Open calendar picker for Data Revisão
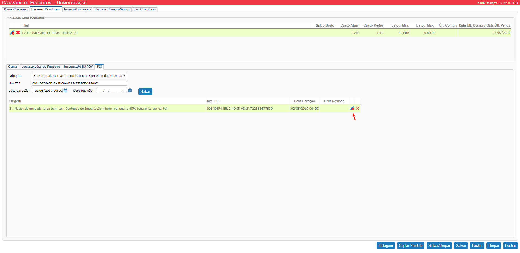The width and height of the screenshot is (520, 253). [130, 90]
